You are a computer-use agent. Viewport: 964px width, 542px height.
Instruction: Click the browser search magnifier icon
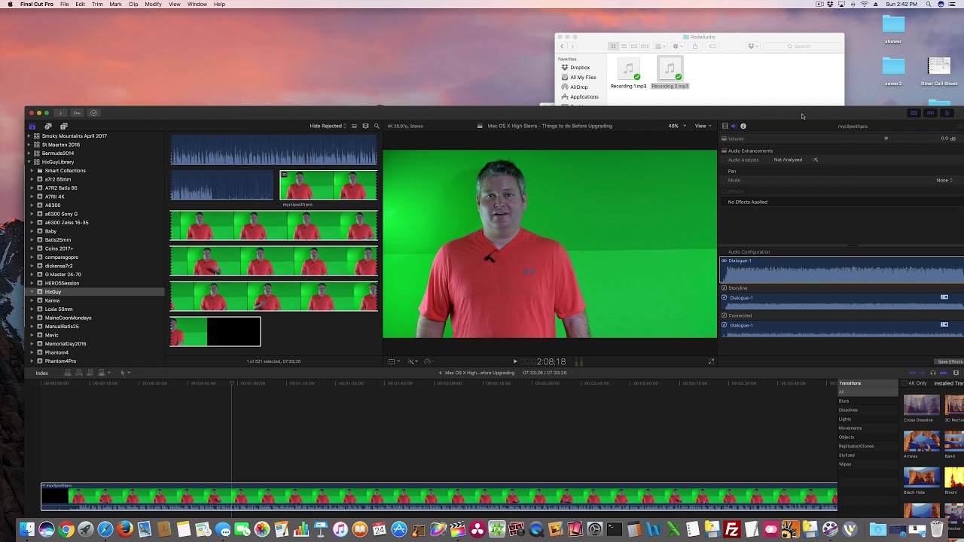tap(377, 126)
